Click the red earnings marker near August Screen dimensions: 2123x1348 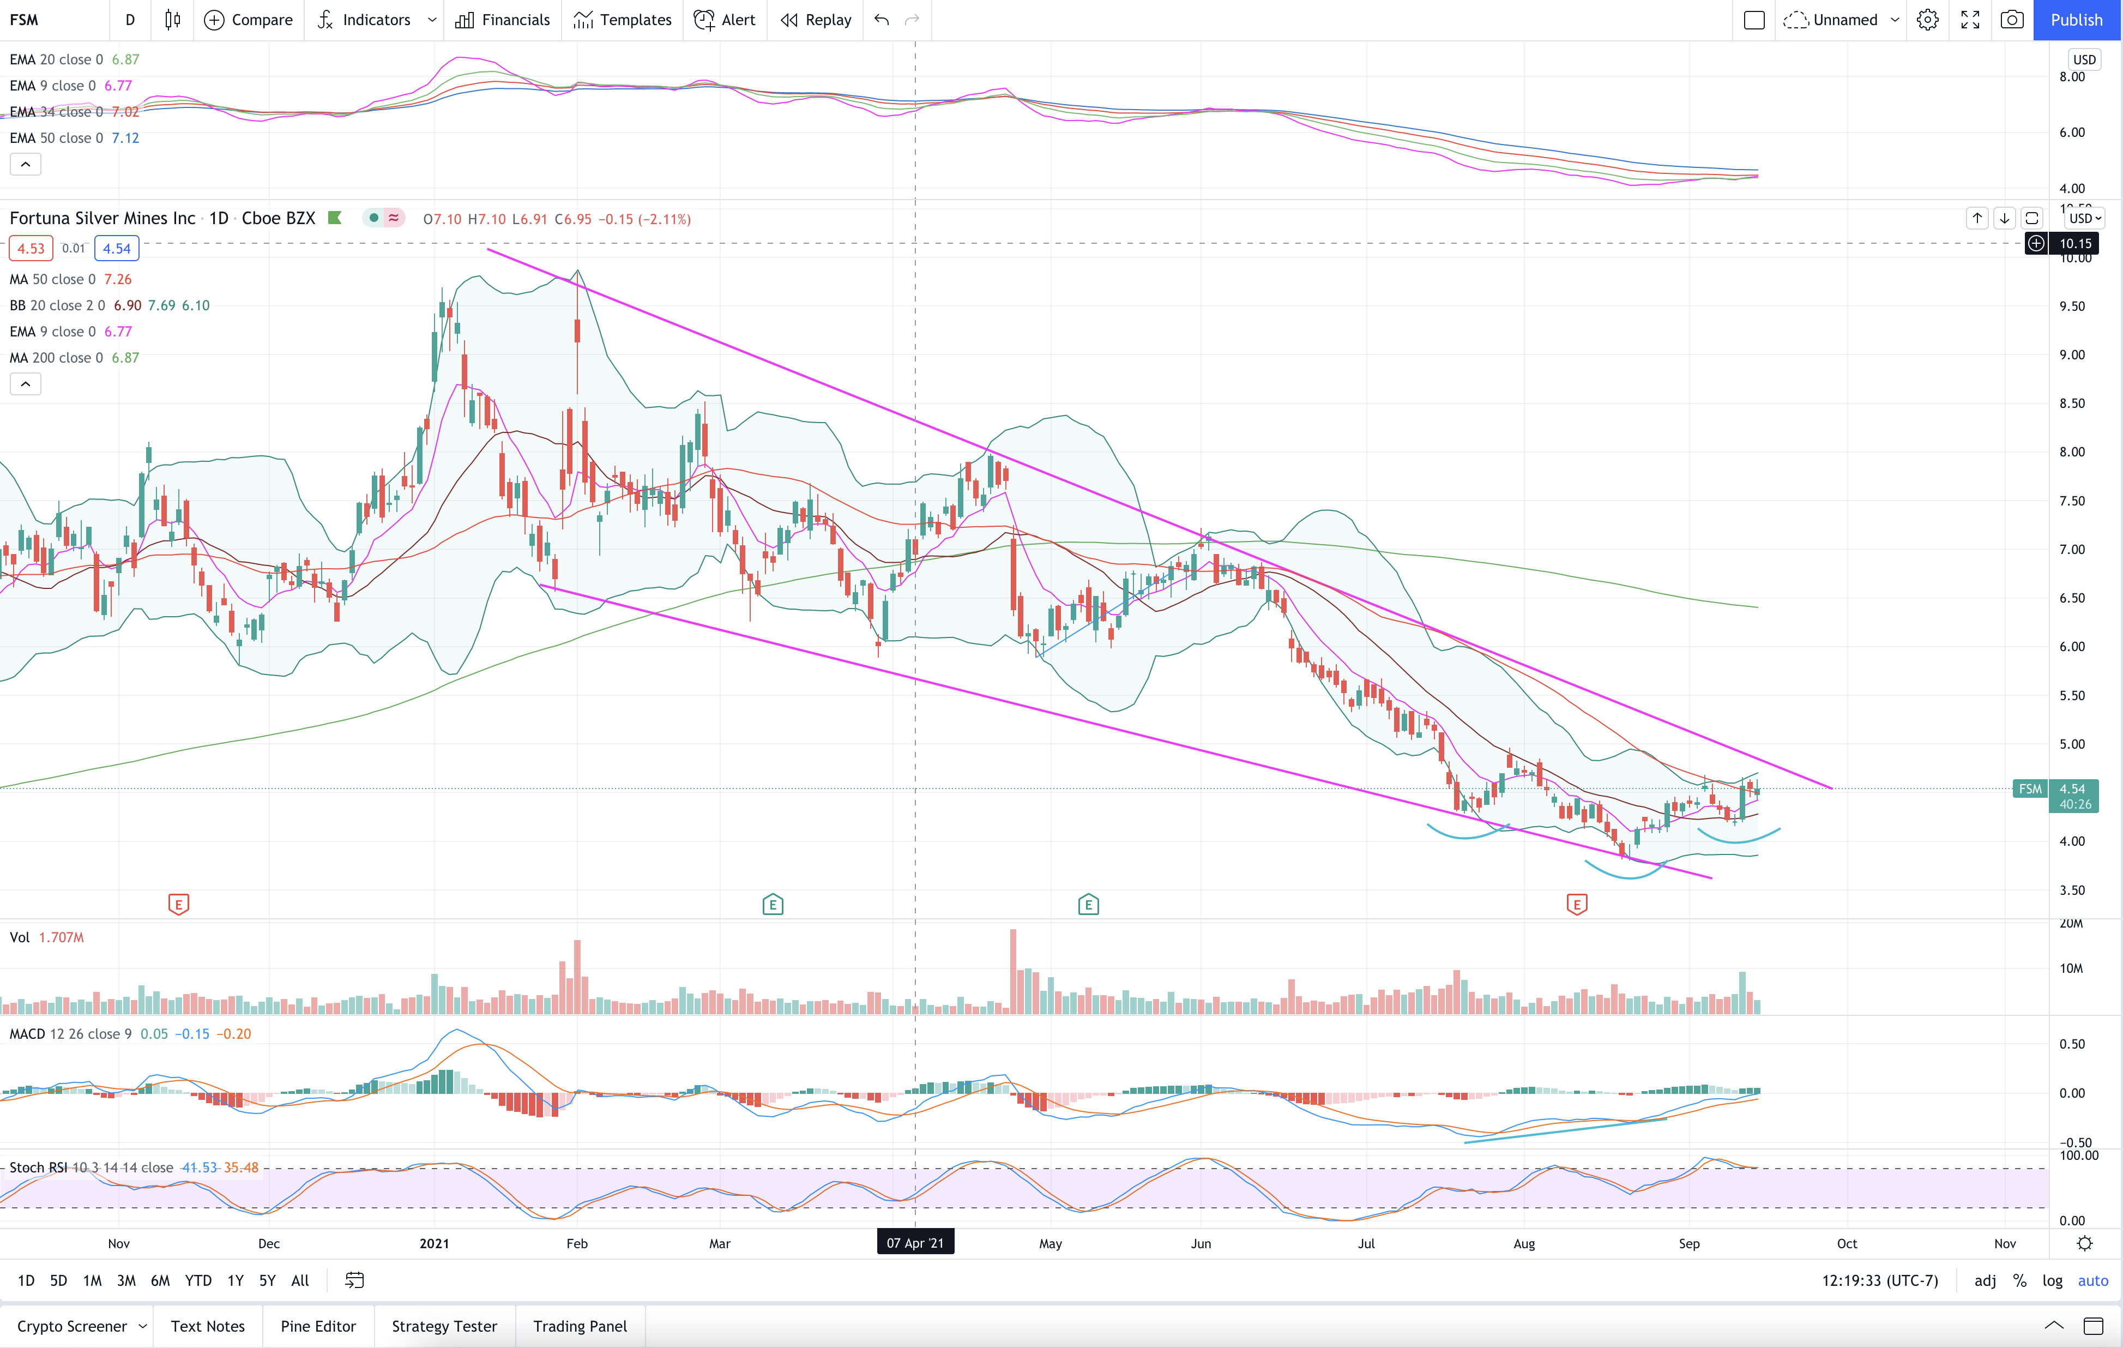pyautogui.click(x=1576, y=904)
